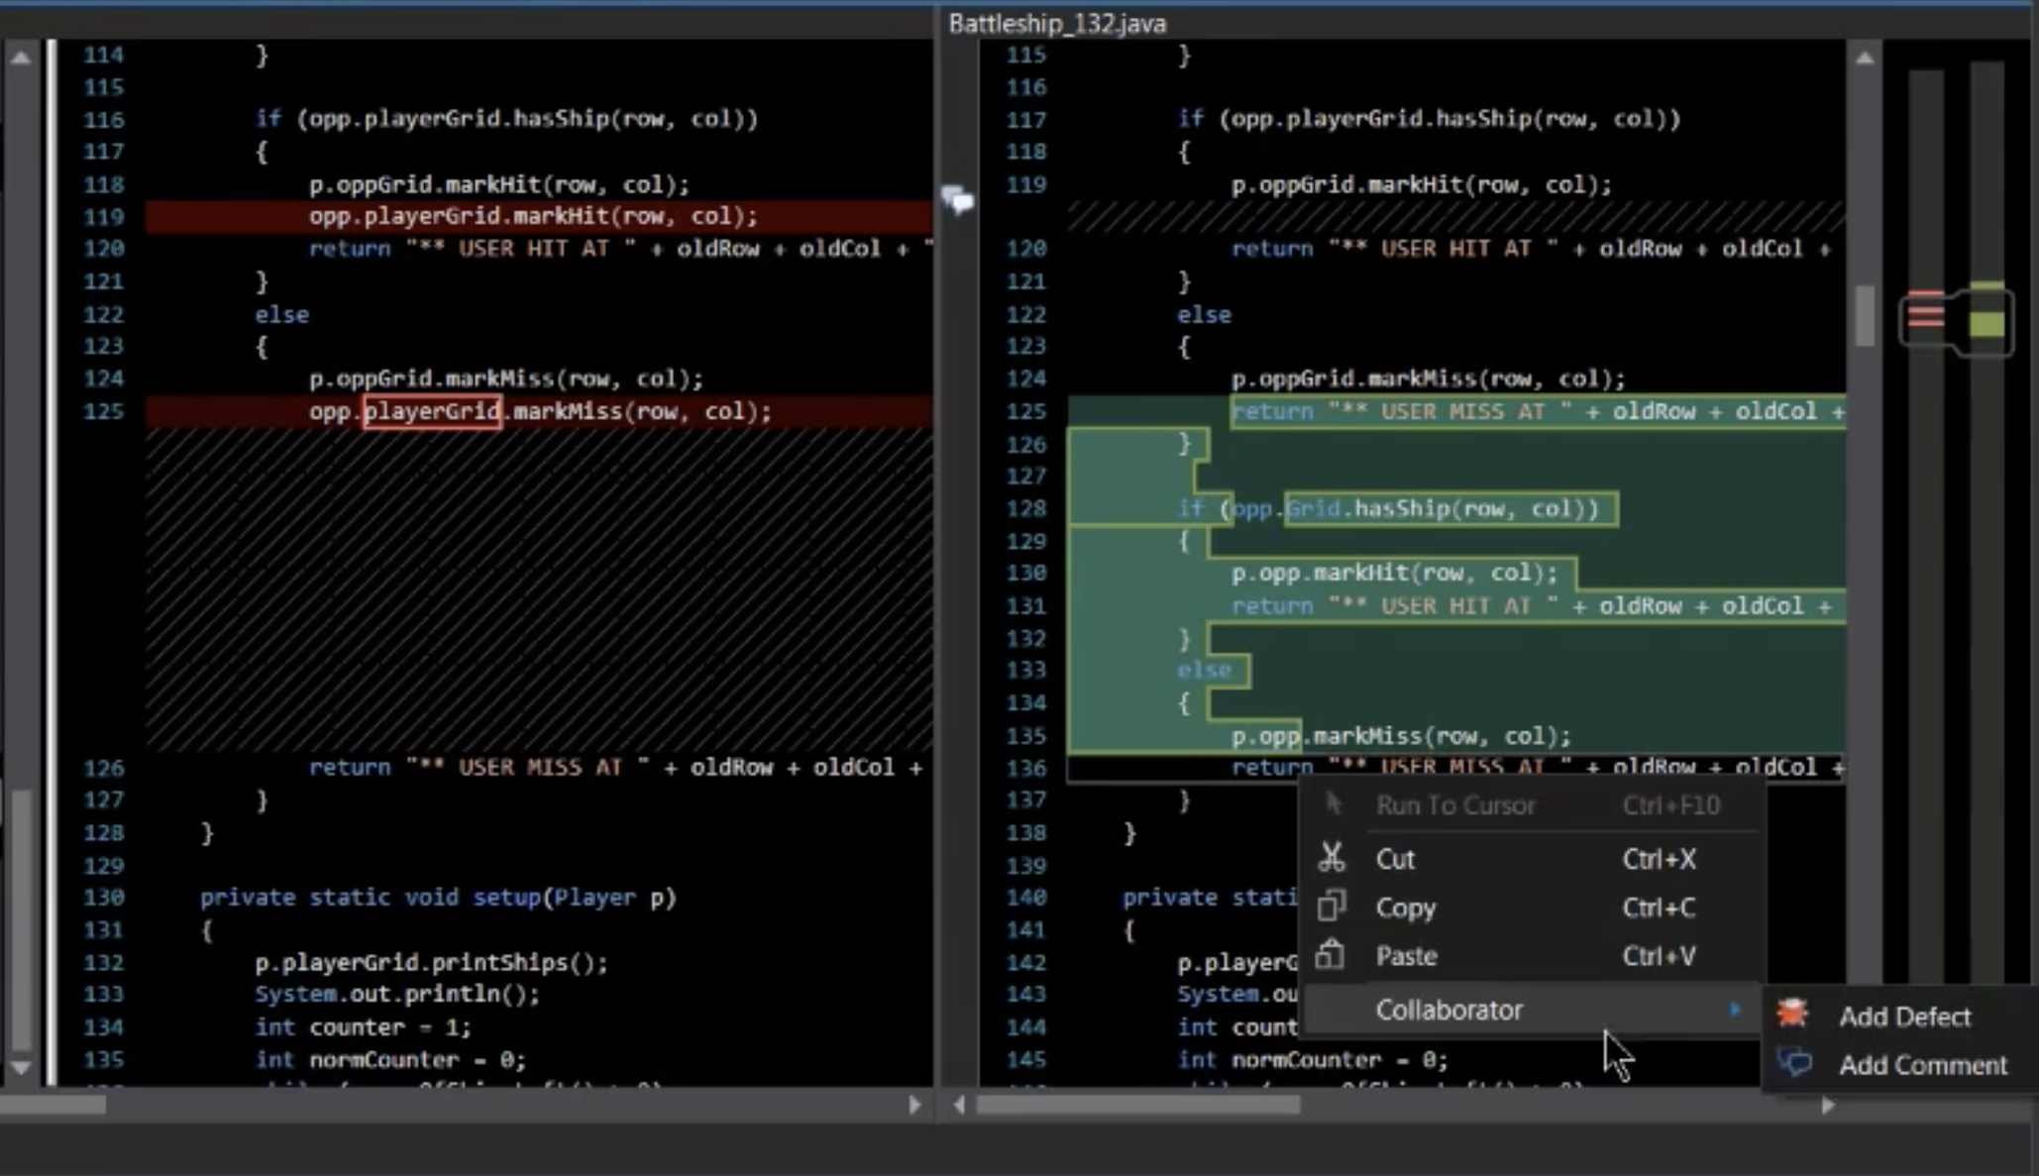Viewport: 2039px width, 1176px height.
Task: Select Paste from context menu
Action: coord(1533,955)
